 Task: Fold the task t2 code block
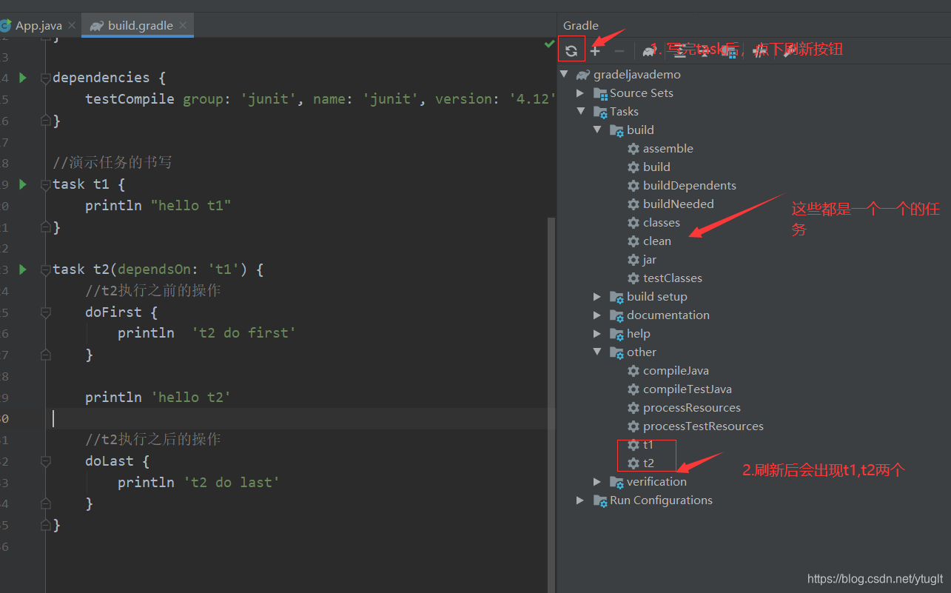click(x=46, y=269)
